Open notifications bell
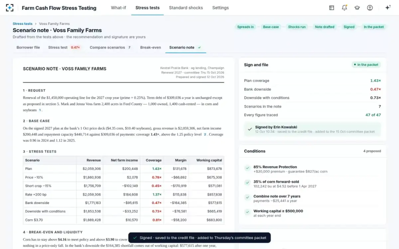The image size is (399, 249). click(x=344, y=8)
